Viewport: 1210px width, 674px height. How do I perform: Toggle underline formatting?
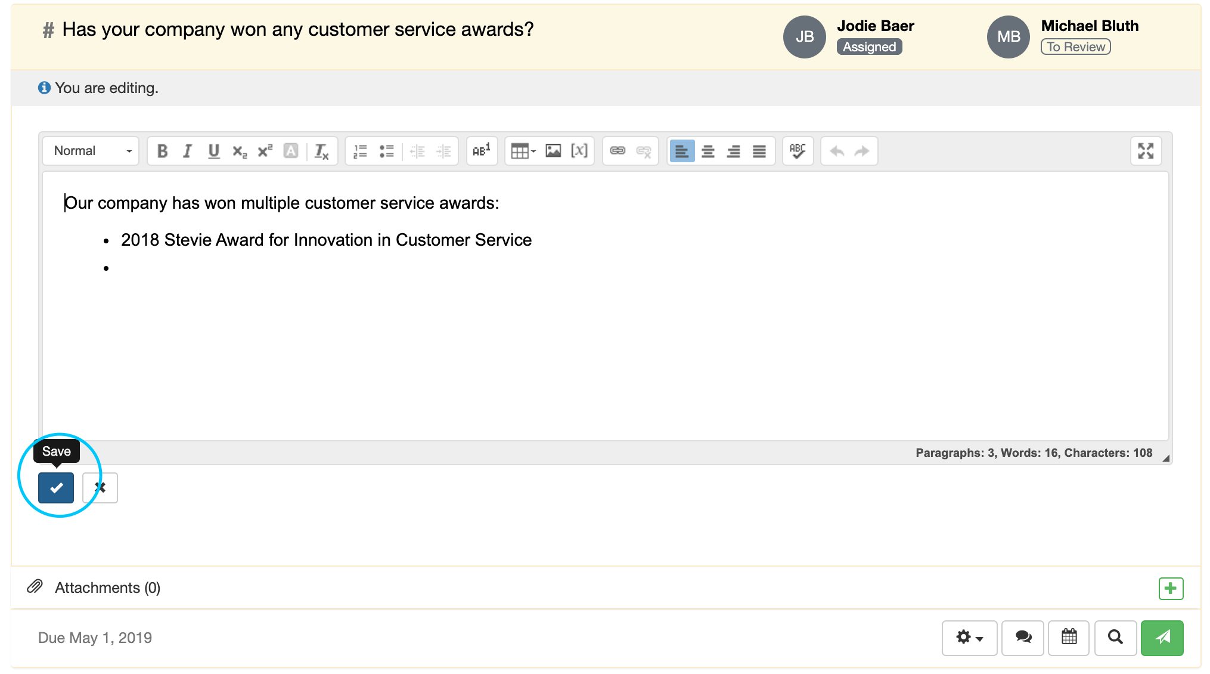click(x=213, y=151)
